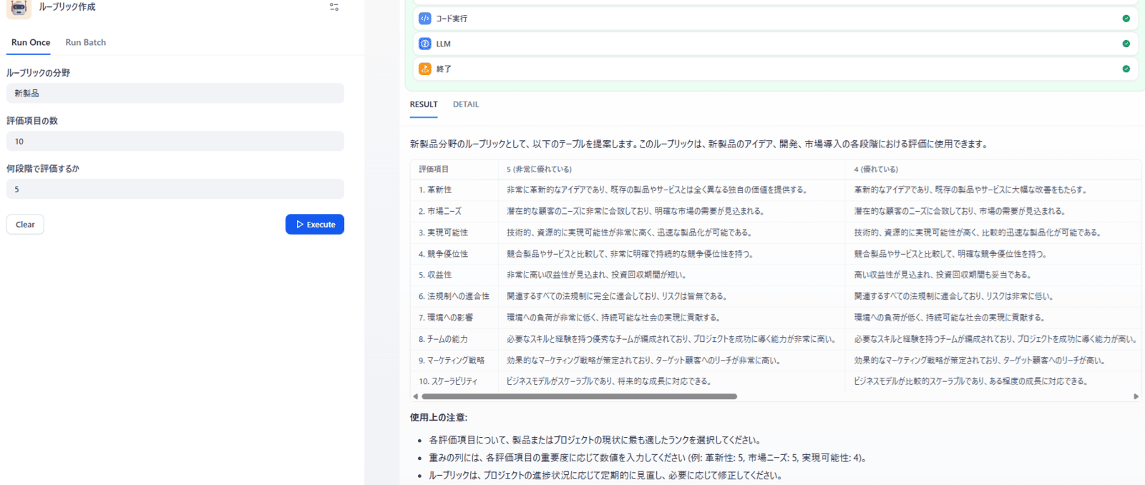Click the 何段階で評価するか field label
1145x485 pixels.
click(43, 169)
